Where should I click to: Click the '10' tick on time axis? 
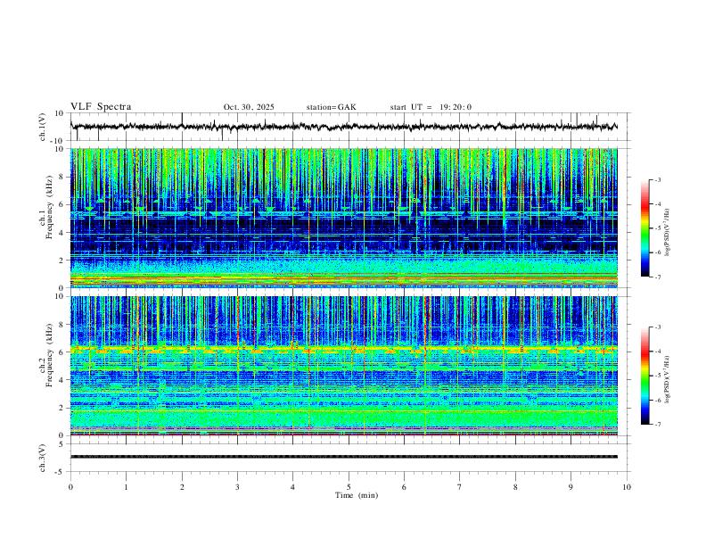click(627, 487)
